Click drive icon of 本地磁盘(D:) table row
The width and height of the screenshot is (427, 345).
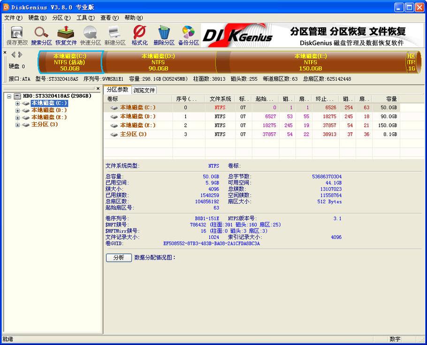tap(114, 116)
